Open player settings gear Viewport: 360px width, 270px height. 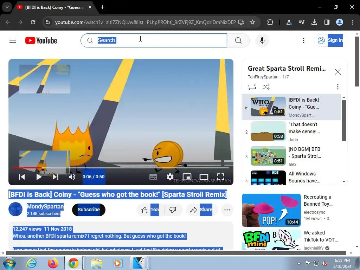[x=170, y=177]
